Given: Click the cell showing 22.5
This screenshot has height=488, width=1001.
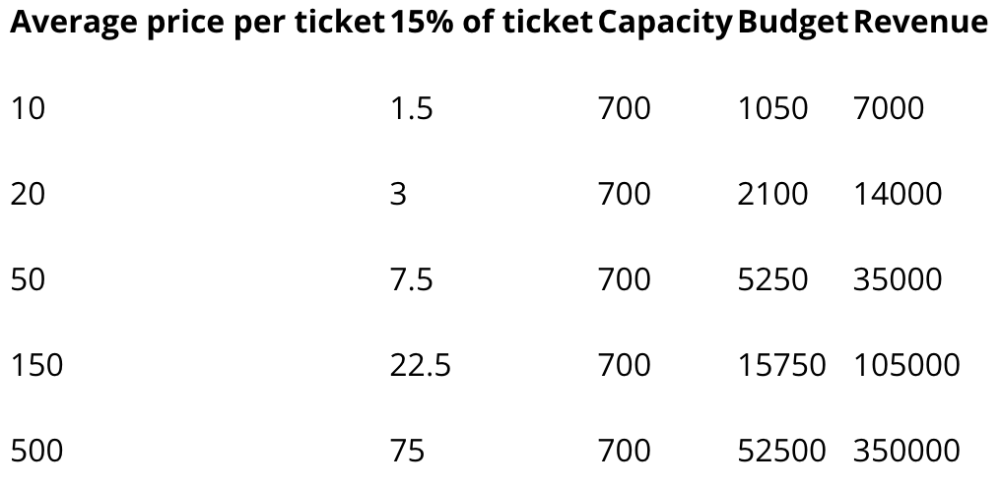Looking at the screenshot, I should pos(421,364).
